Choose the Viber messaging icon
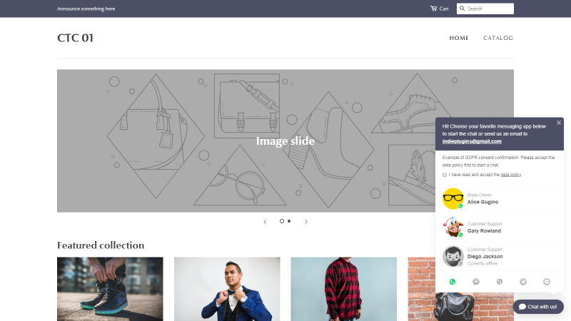 pyautogui.click(x=500, y=282)
